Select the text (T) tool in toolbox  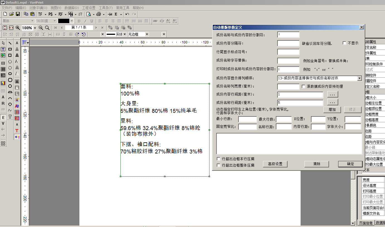tap(3, 49)
